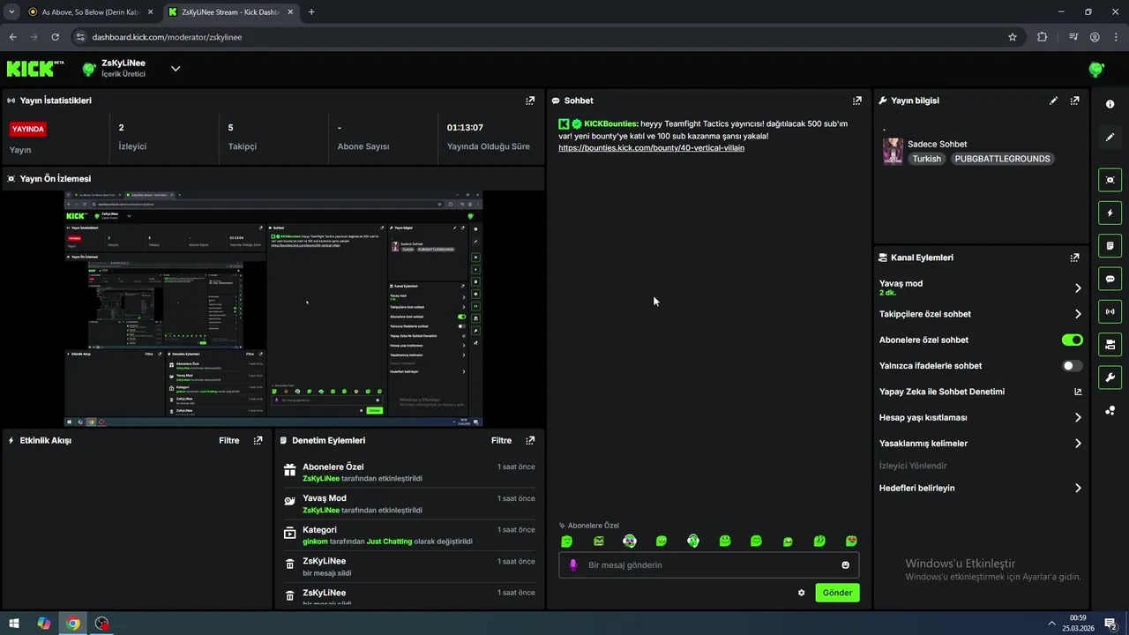Pop out the Yayın bilgisi panel
1129x635 pixels.
coord(1074,101)
